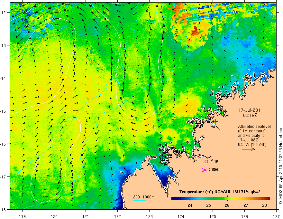Click the temperature color bar
The image size is (283, 219).
[221, 198]
